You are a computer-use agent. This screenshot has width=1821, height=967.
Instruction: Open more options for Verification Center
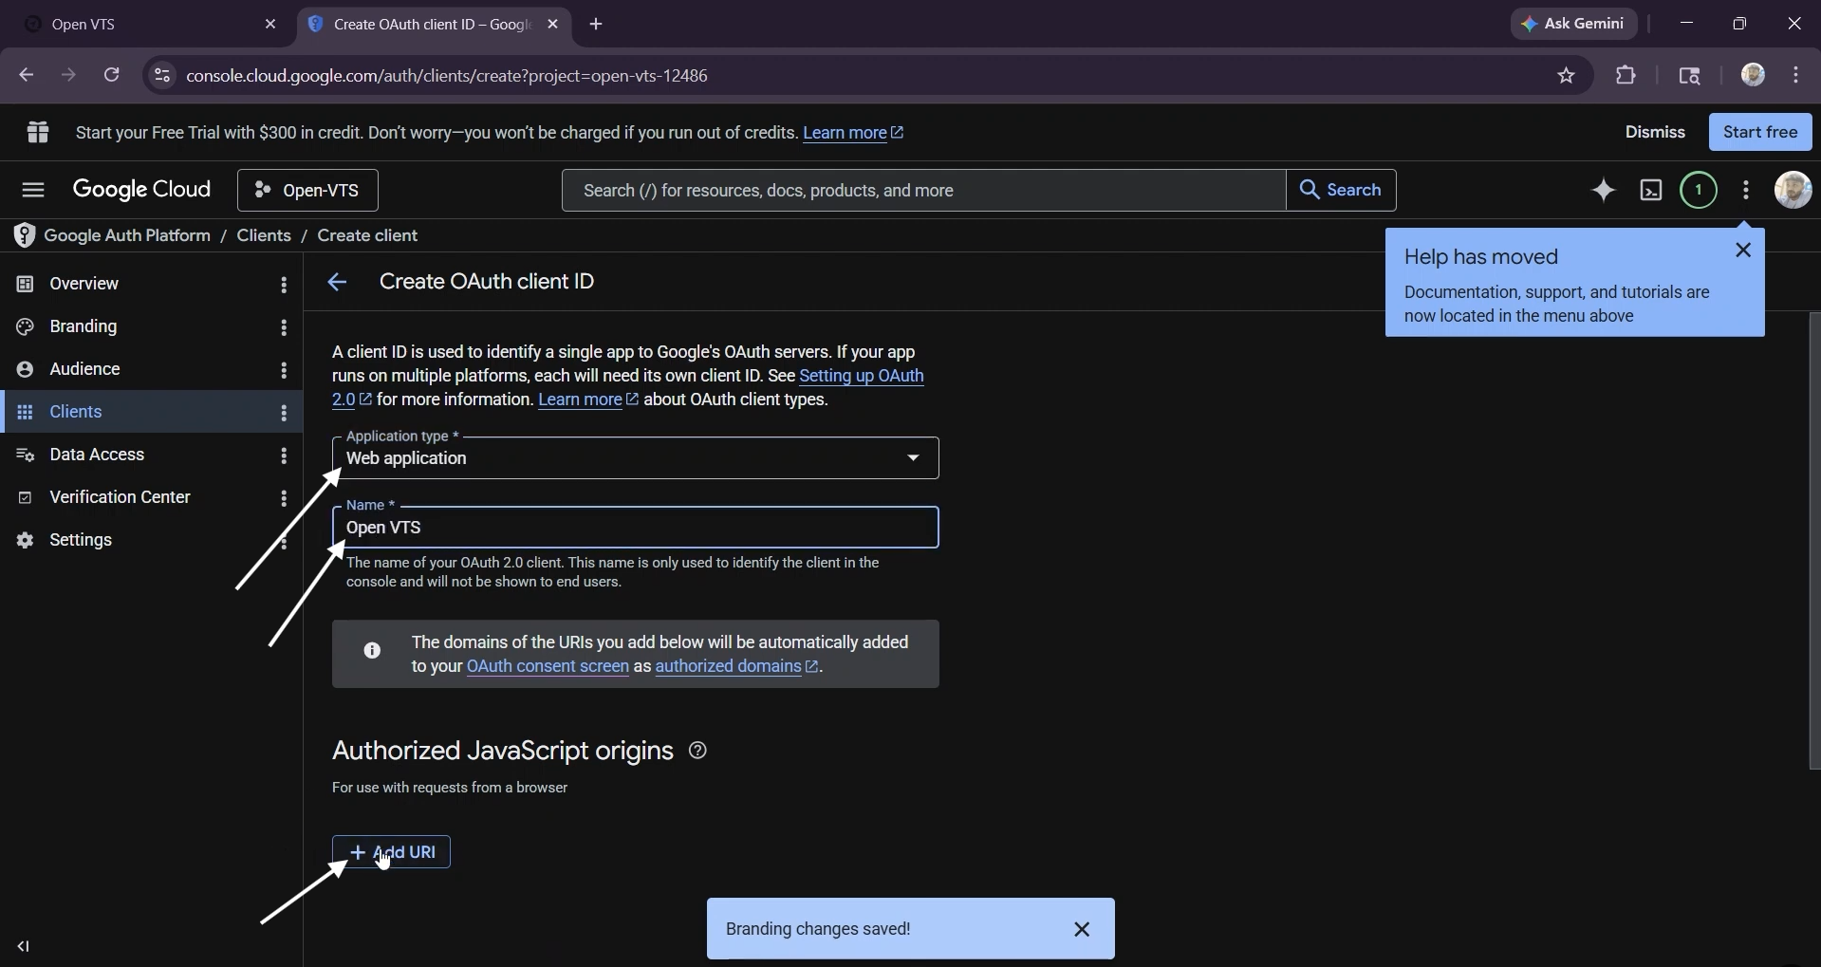coord(284,498)
